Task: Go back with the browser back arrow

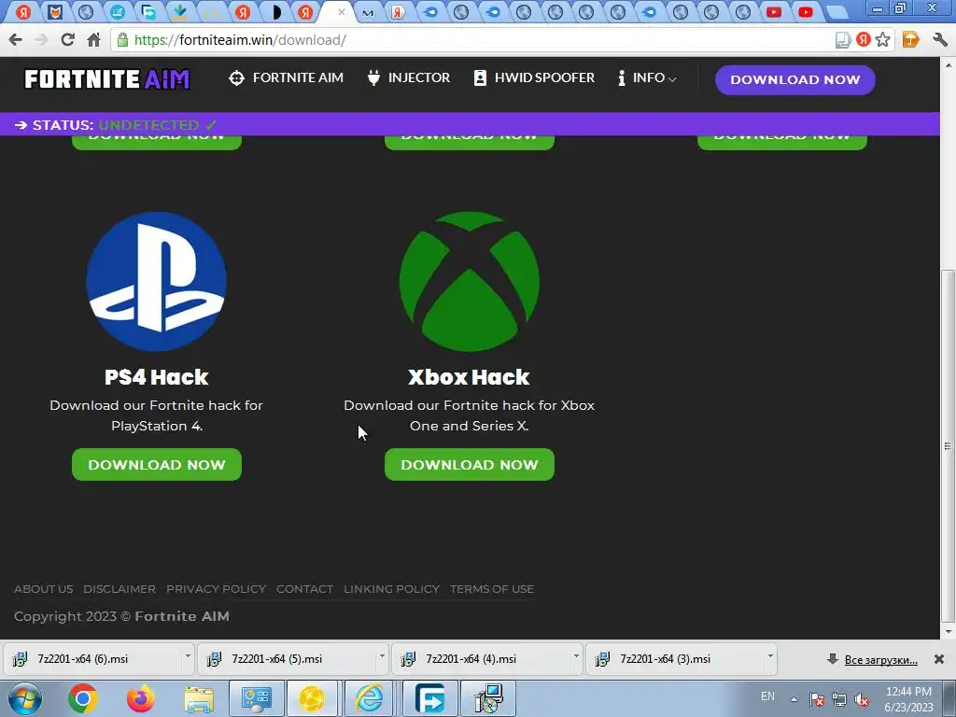Action: click(16, 40)
